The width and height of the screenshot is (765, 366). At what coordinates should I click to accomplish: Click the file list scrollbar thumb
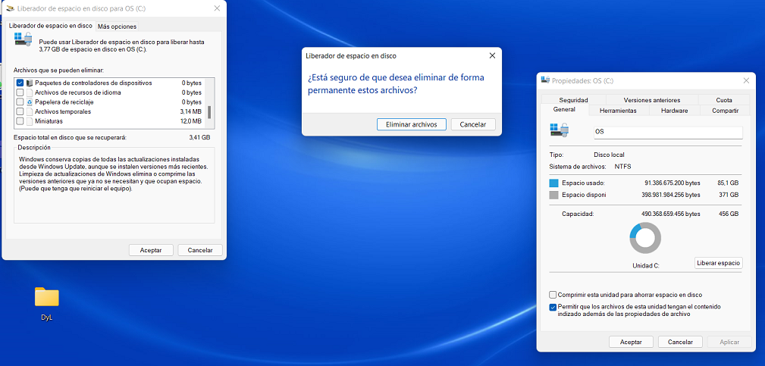209,112
